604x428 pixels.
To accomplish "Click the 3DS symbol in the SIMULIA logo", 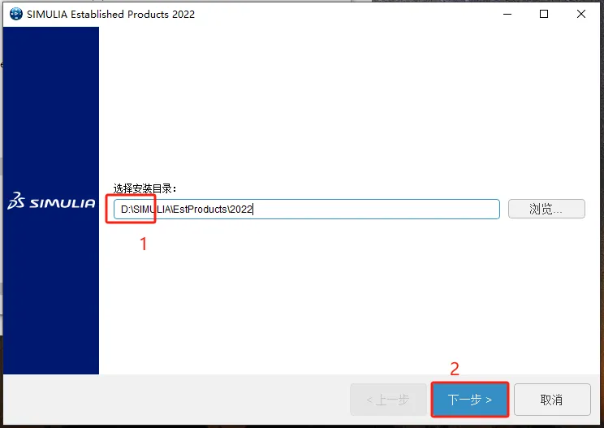I will [16, 201].
